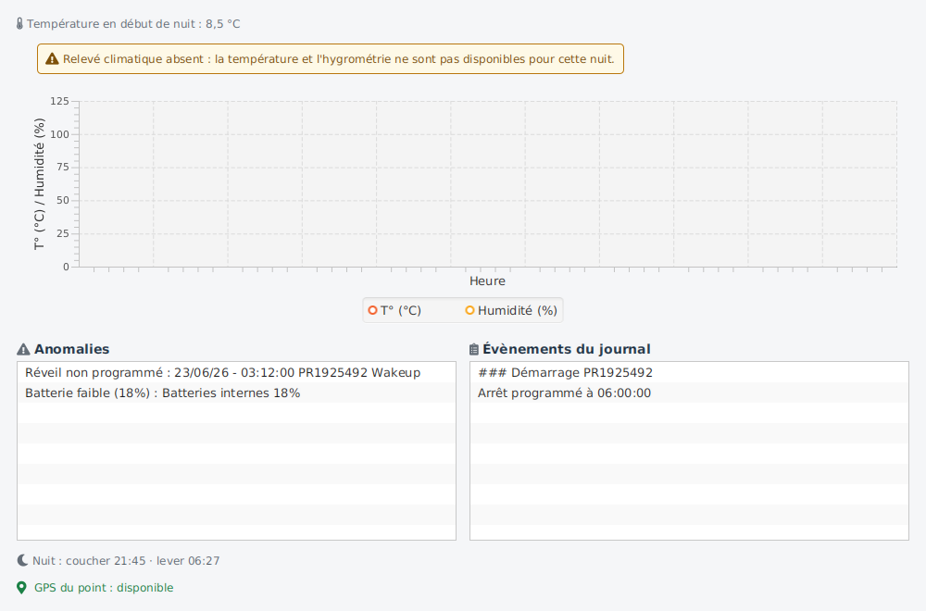Select the Arrêt programmé à 06:00:00 entry
The width and height of the screenshot is (926, 611).
689,393
